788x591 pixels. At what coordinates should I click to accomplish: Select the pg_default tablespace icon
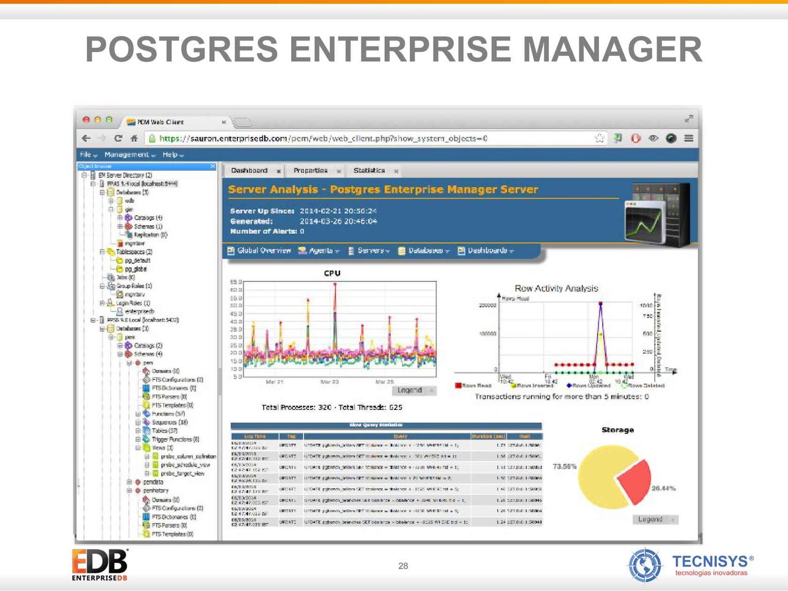(x=120, y=260)
